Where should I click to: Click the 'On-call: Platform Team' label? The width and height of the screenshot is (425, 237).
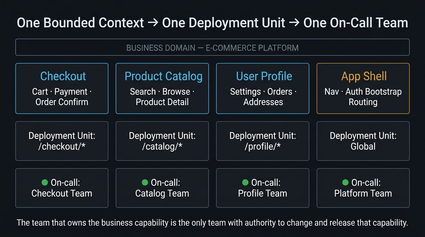point(363,188)
